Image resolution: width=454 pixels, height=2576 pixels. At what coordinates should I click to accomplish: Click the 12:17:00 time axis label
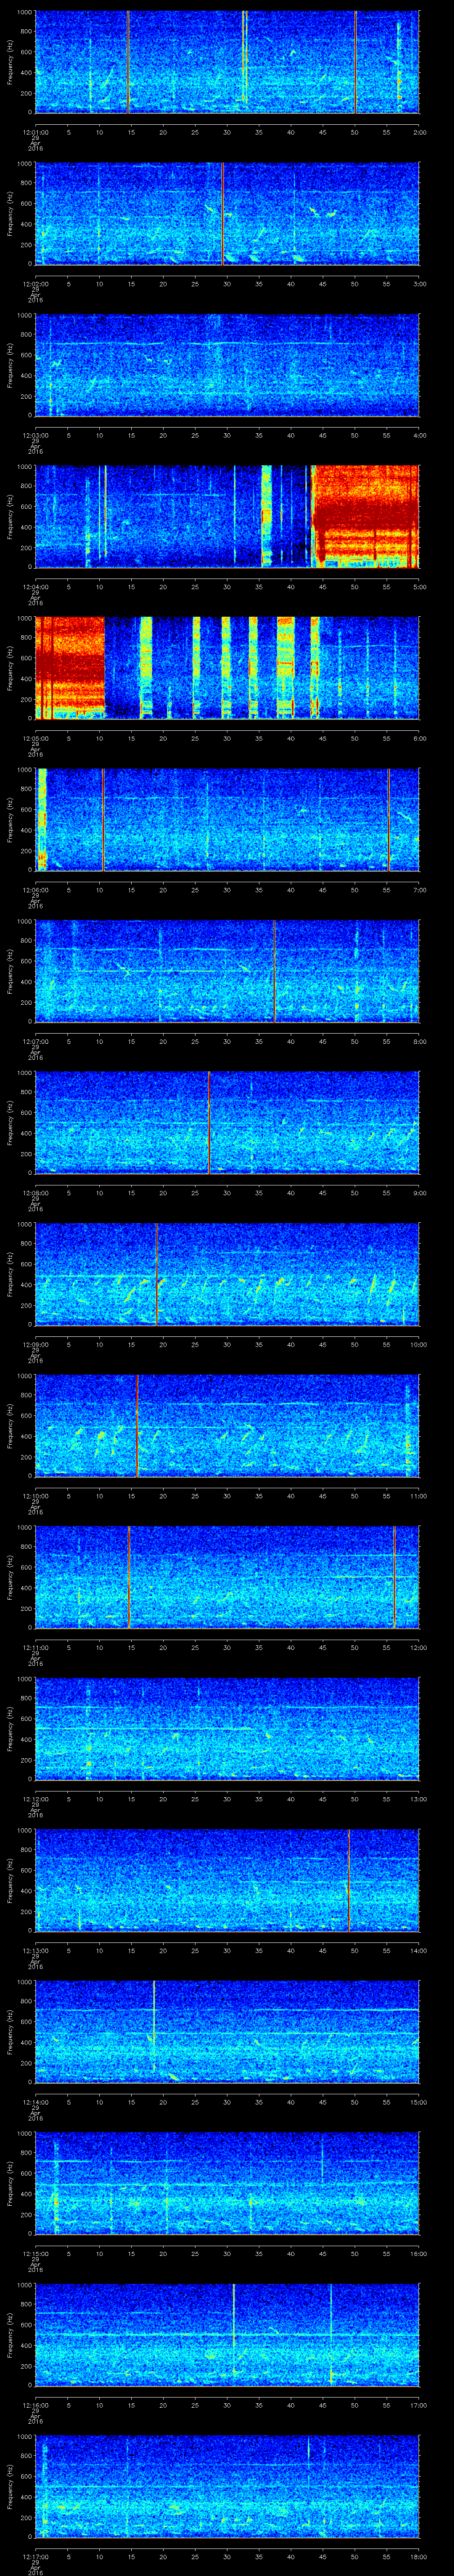click(x=35, y=2555)
